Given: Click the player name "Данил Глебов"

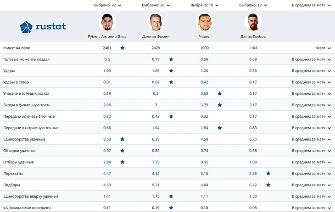Looking at the screenshot, I should tap(252, 37).
